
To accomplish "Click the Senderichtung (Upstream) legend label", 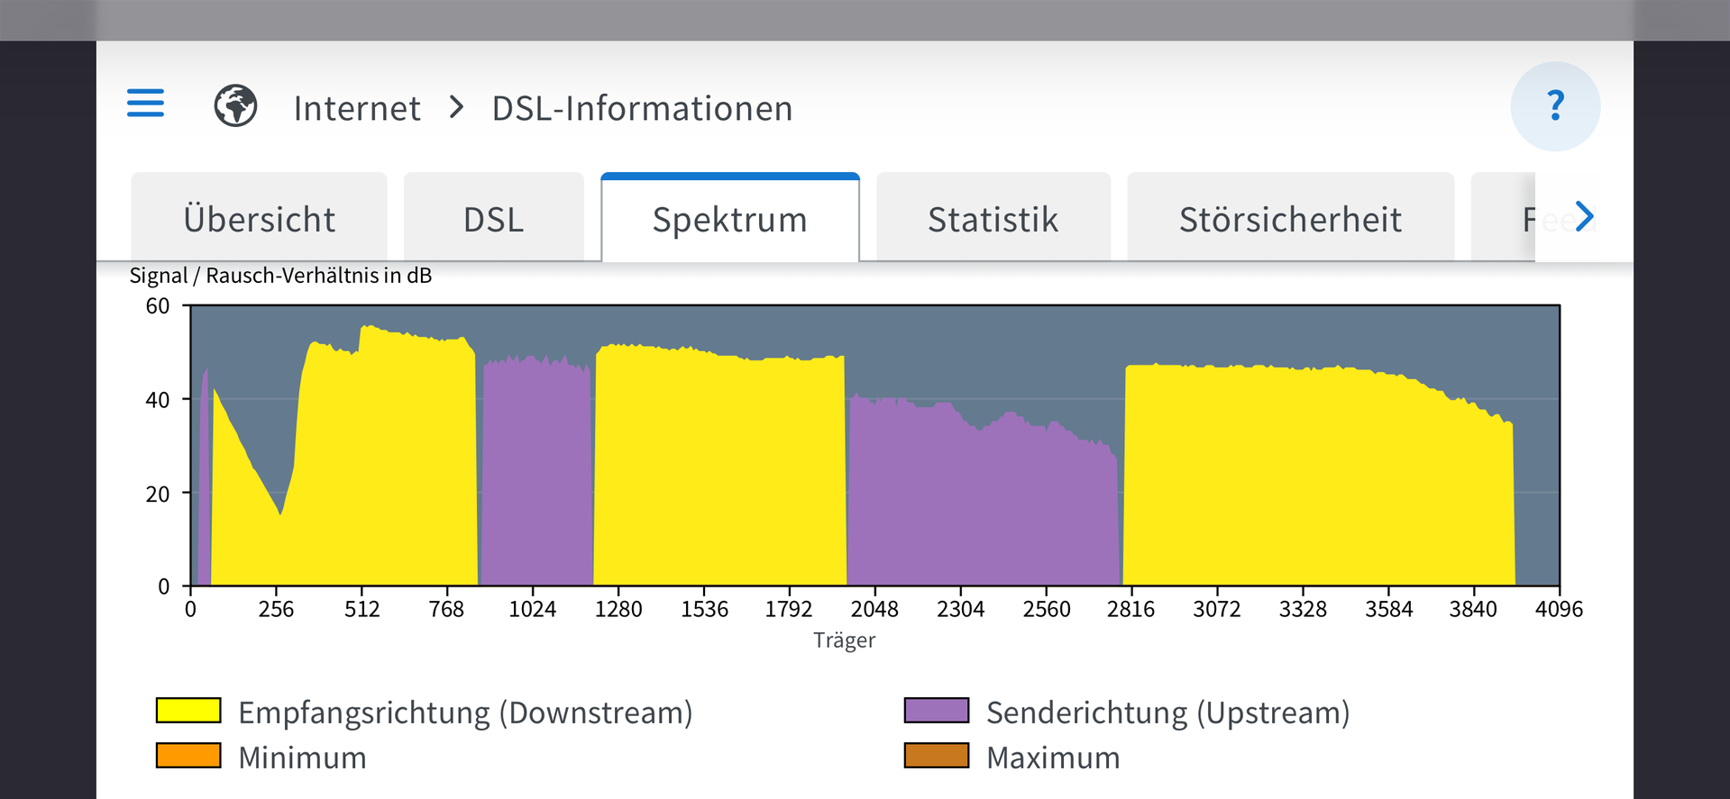I will [1167, 713].
